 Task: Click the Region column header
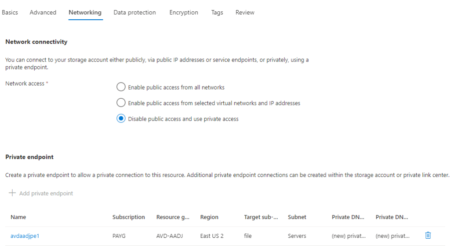coord(209,217)
